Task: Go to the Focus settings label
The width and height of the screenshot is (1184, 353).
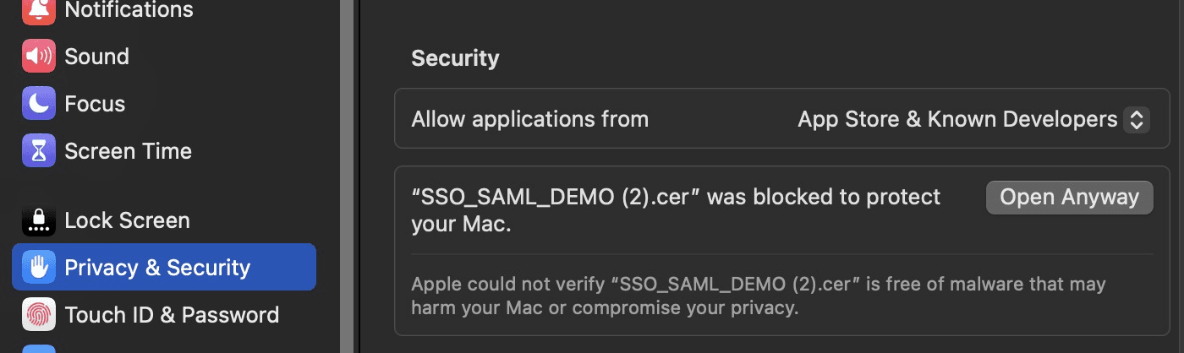Action: tap(95, 104)
